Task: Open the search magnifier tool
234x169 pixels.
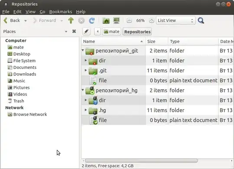Action: (x=201, y=20)
